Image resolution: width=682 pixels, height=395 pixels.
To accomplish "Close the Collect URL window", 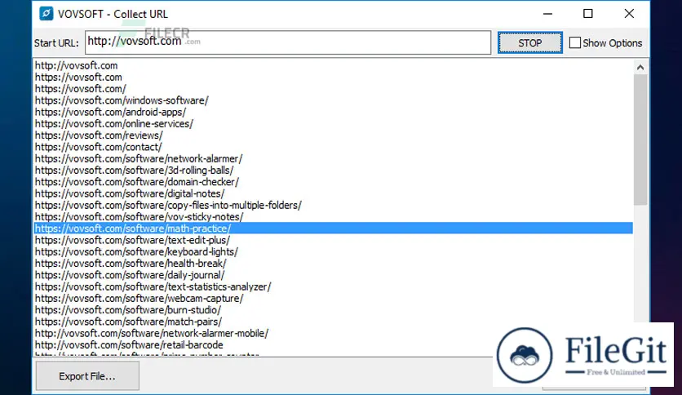I will [629, 14].
